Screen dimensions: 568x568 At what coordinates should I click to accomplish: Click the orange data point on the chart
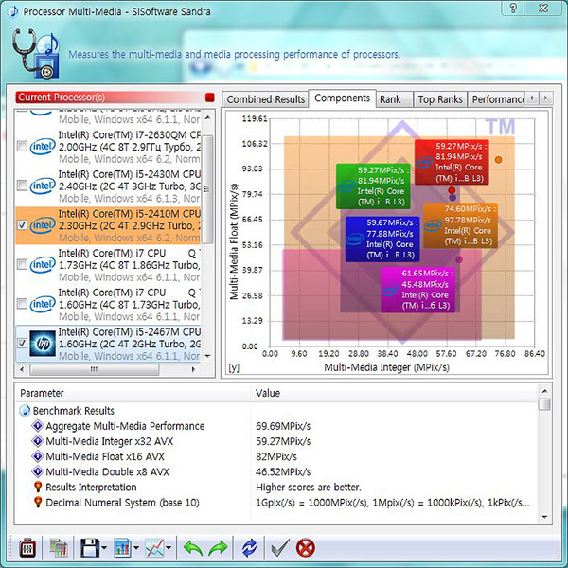tap(499, 160)
